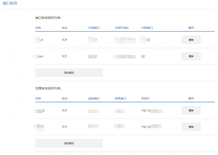The width and height of the screenshot is (218, 155).
Task: Delete the second port forwarding ssh rule
Action: tap(191, 56)
